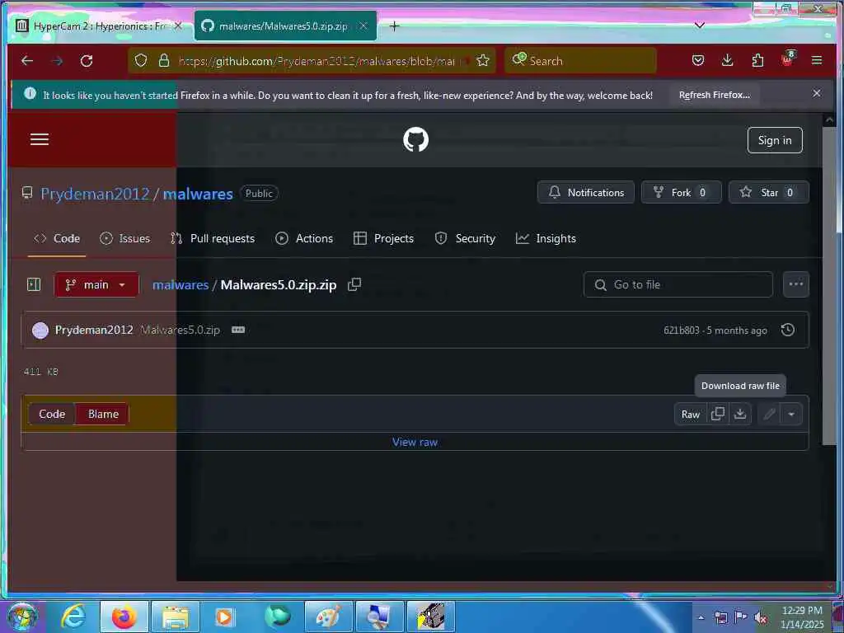Dismiss the Firefox refresh notification bar
This screenshot has width=844, height=633.
pyautogui.click(x=817, y=93)
